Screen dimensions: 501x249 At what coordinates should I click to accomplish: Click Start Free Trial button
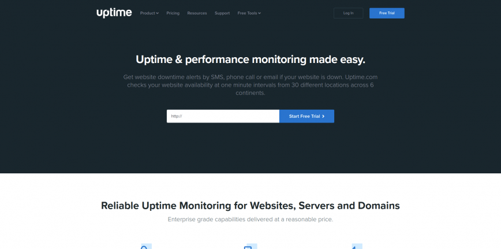pyautogui.click(x=306, y=116)
